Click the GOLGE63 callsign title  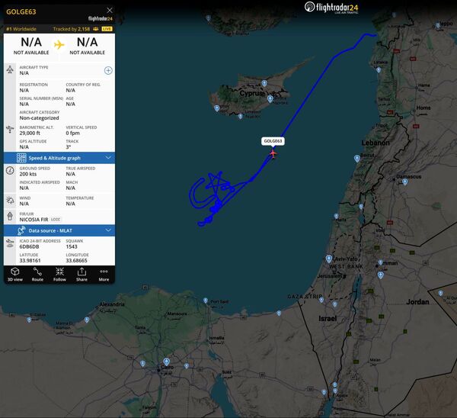click(21, 12)
